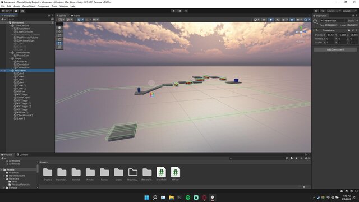This screenshot has width=359, height=202.
Task: Collapse the CameraHolder hierarchy node
Action: 10,53
